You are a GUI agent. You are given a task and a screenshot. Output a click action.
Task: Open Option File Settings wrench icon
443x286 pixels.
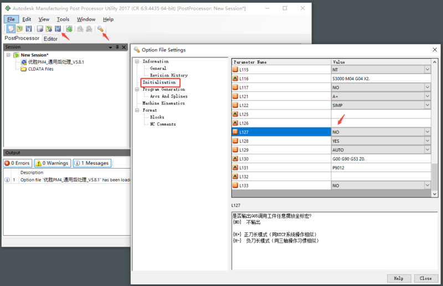pyautogui.click(x=100, y=29)
